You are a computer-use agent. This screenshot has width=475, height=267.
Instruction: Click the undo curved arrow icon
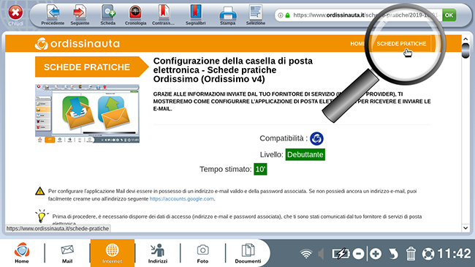coord(393,254)
